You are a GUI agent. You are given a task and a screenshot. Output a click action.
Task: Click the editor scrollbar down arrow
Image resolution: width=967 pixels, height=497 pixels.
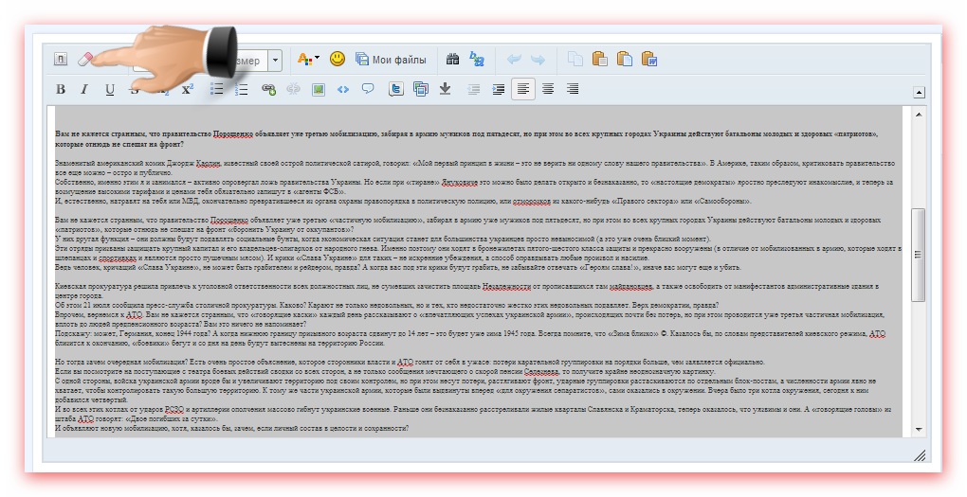coord(919,429)
